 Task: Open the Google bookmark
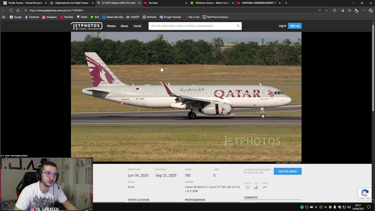point(16,17)
